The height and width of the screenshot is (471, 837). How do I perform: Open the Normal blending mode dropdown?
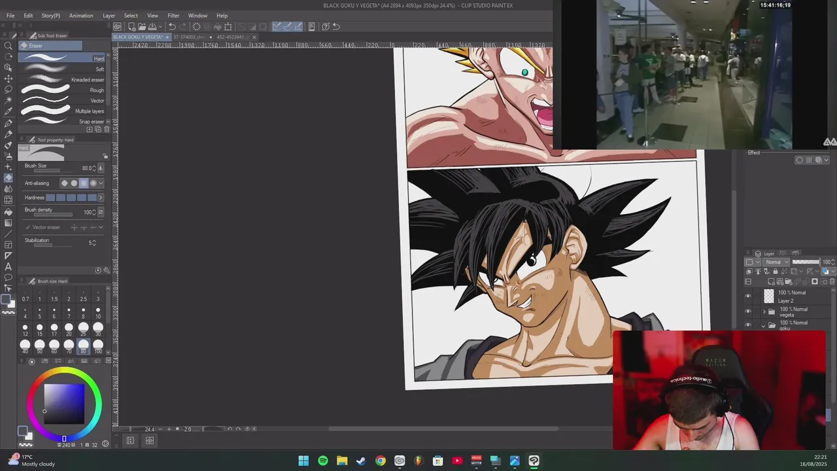(776, 262)
